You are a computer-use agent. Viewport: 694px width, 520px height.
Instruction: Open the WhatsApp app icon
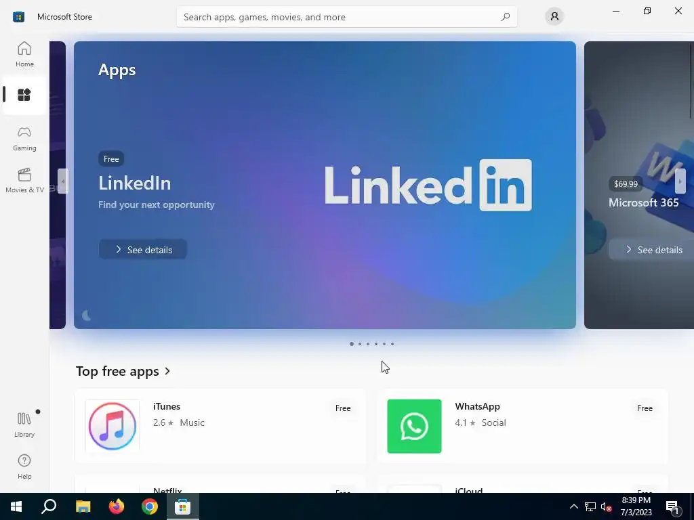pyautogui.click(x=414, y=427)
